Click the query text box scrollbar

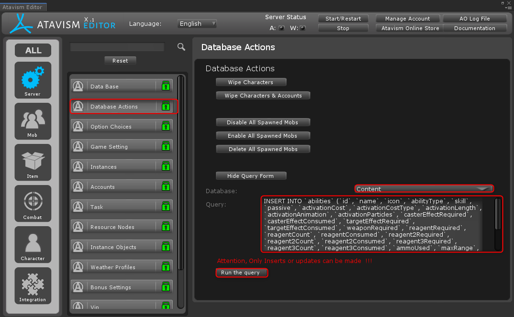[498, 214]
